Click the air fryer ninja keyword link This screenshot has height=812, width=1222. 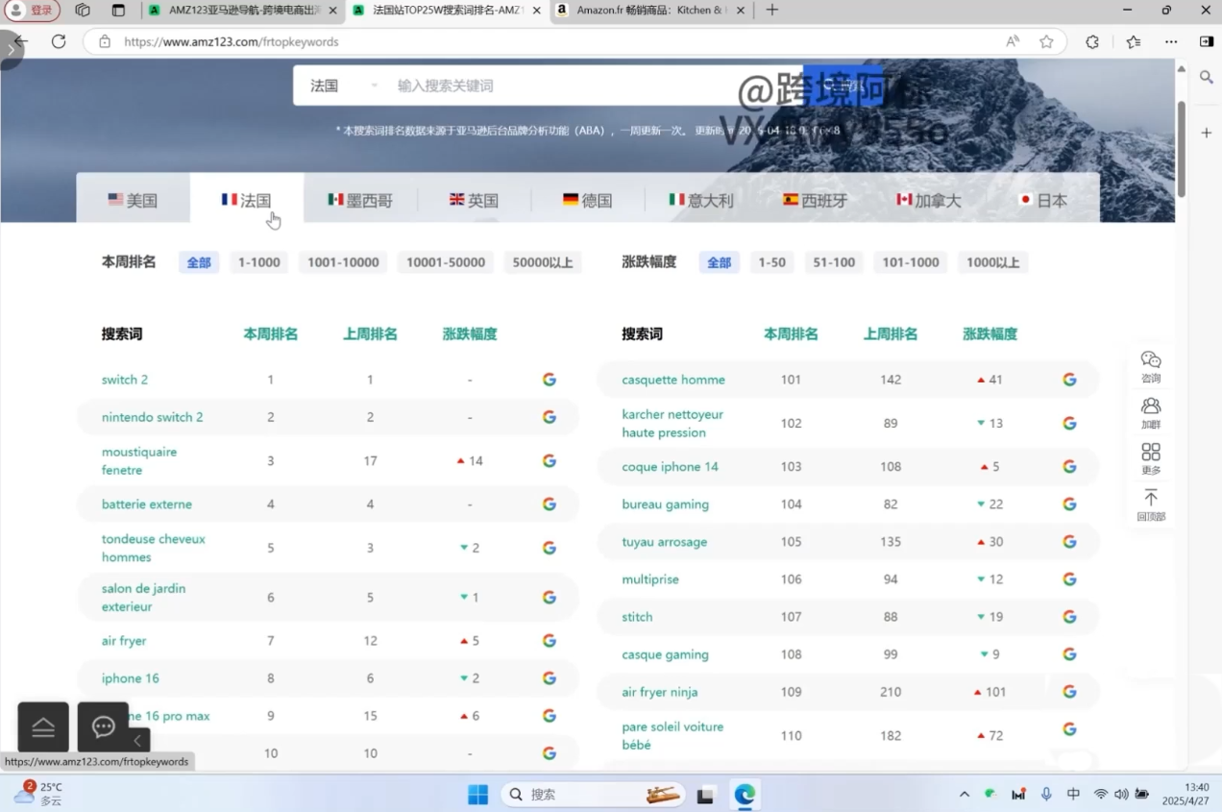click(x=659, y=692)
